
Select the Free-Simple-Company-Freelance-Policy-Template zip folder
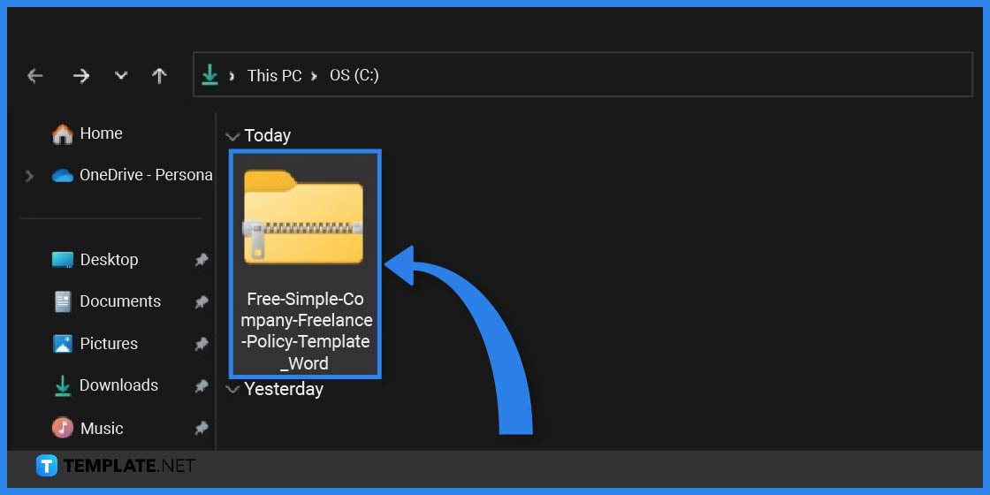point(305,263)
